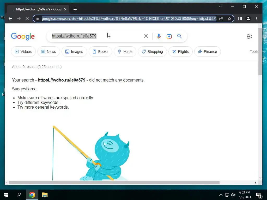Open the notification center icon
The width and height of the screenshot is (267, 200).
tap(259, 195)
